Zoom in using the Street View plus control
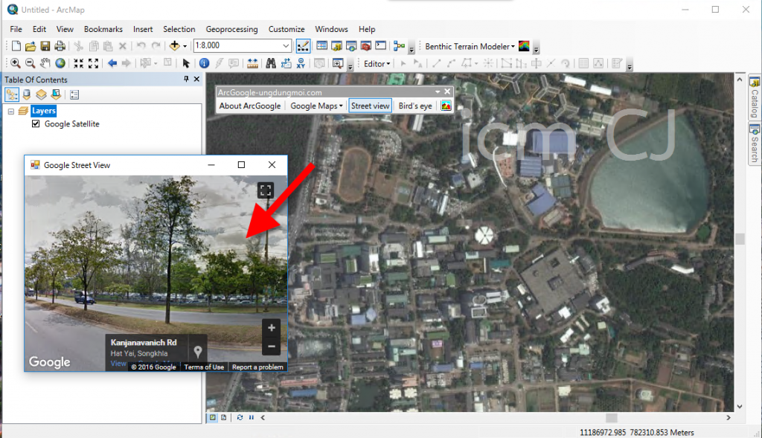The height and width of the screenshot is (438, 762). point(271,327)
